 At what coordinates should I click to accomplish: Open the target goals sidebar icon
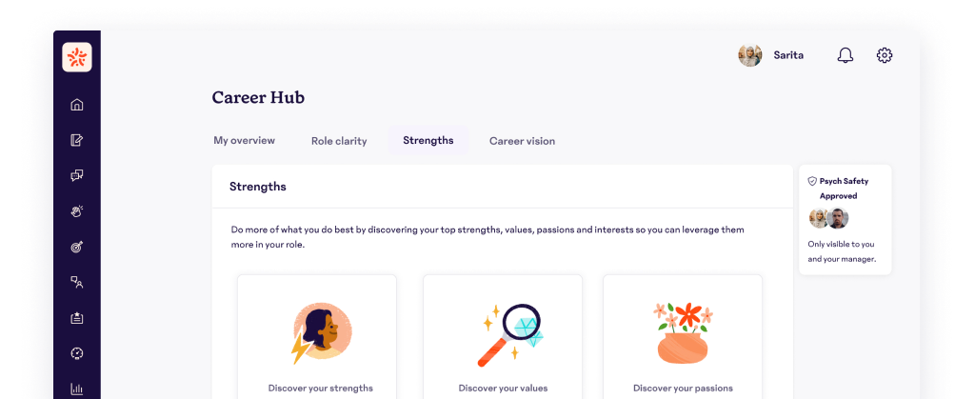(77, 247)
